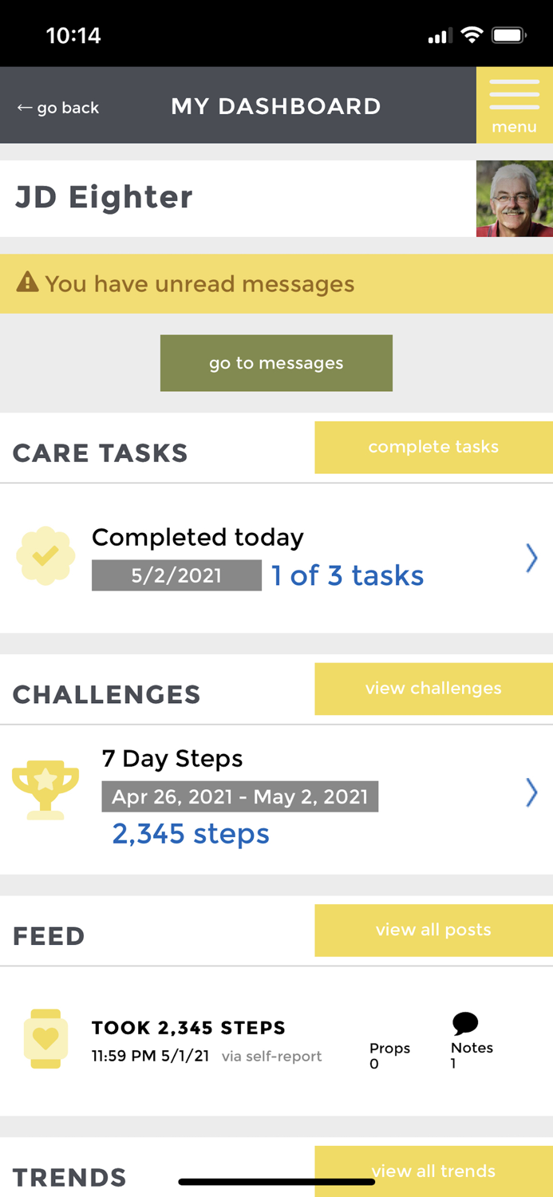The image size is (553, 1197).
Task: Select the TRENDS section header
Action: pyautogui.click(x=69, y=1177)
